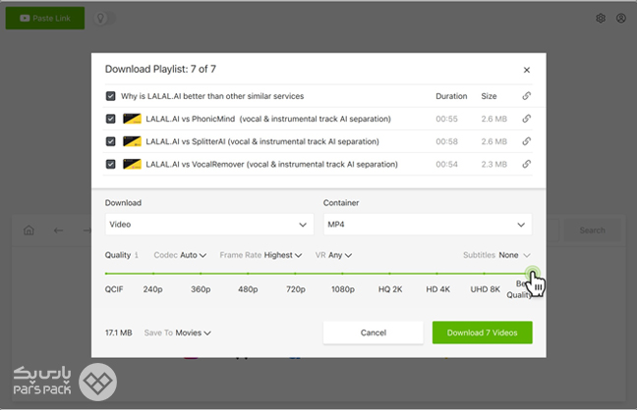Copy playlist link icon in header row
Screen dimensions: 637x410
(x=527, y=96)
